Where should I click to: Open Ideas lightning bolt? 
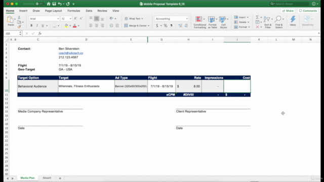293,21
